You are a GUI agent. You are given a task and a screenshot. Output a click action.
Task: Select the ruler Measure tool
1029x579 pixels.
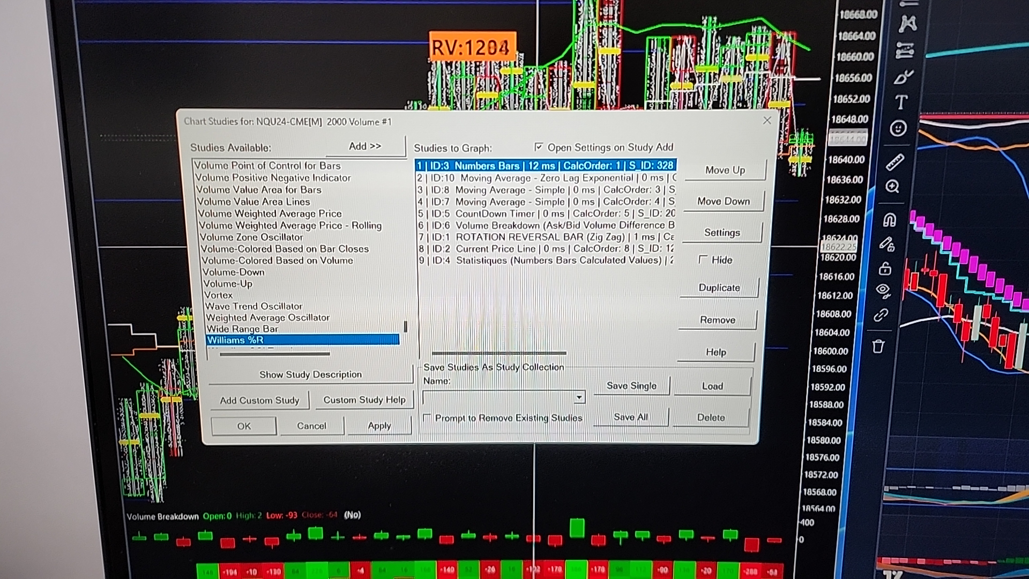pyautogui.click(x=895, y=161)
